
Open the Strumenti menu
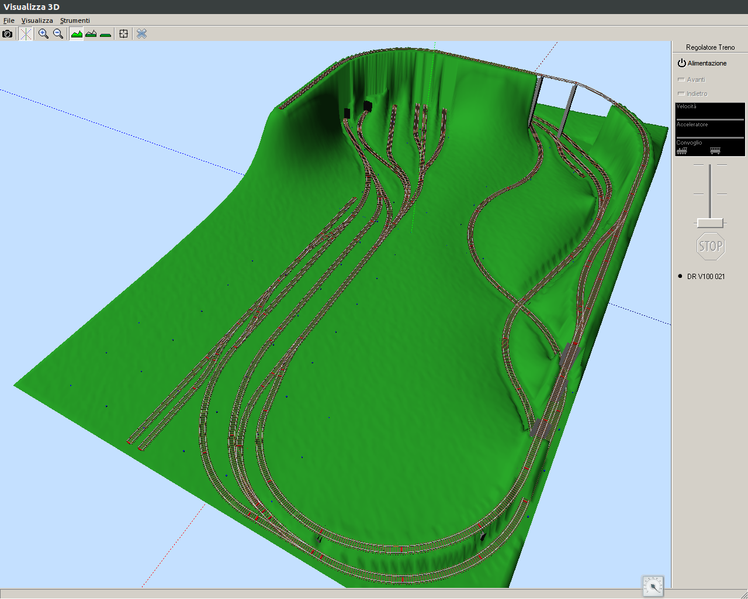(75, 20)
